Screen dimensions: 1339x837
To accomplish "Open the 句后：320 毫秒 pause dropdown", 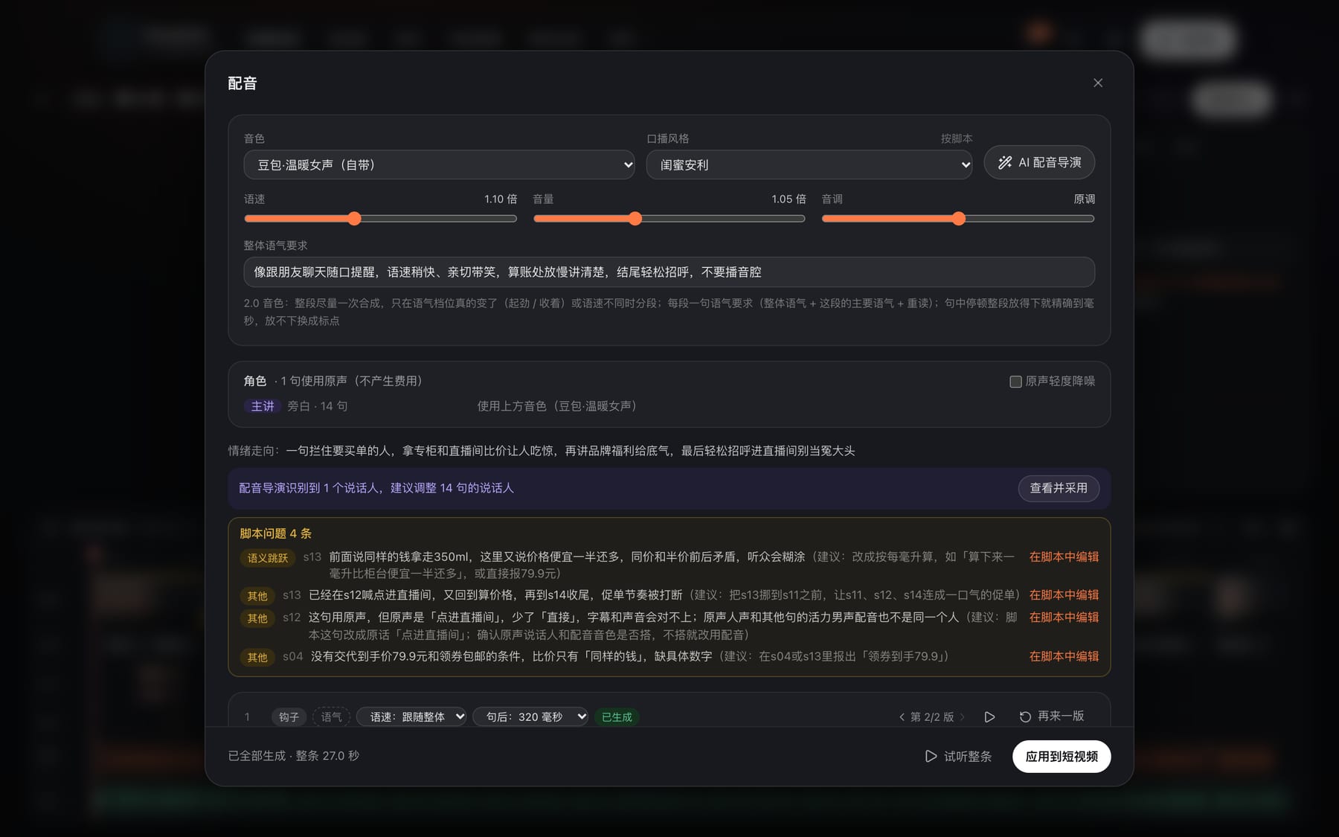I will 530,717.
